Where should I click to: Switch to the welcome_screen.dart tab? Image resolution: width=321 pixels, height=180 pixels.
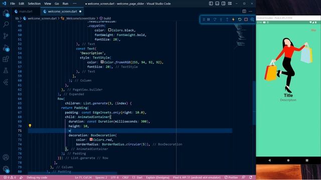pyautogui.click(x=62, y=11)
